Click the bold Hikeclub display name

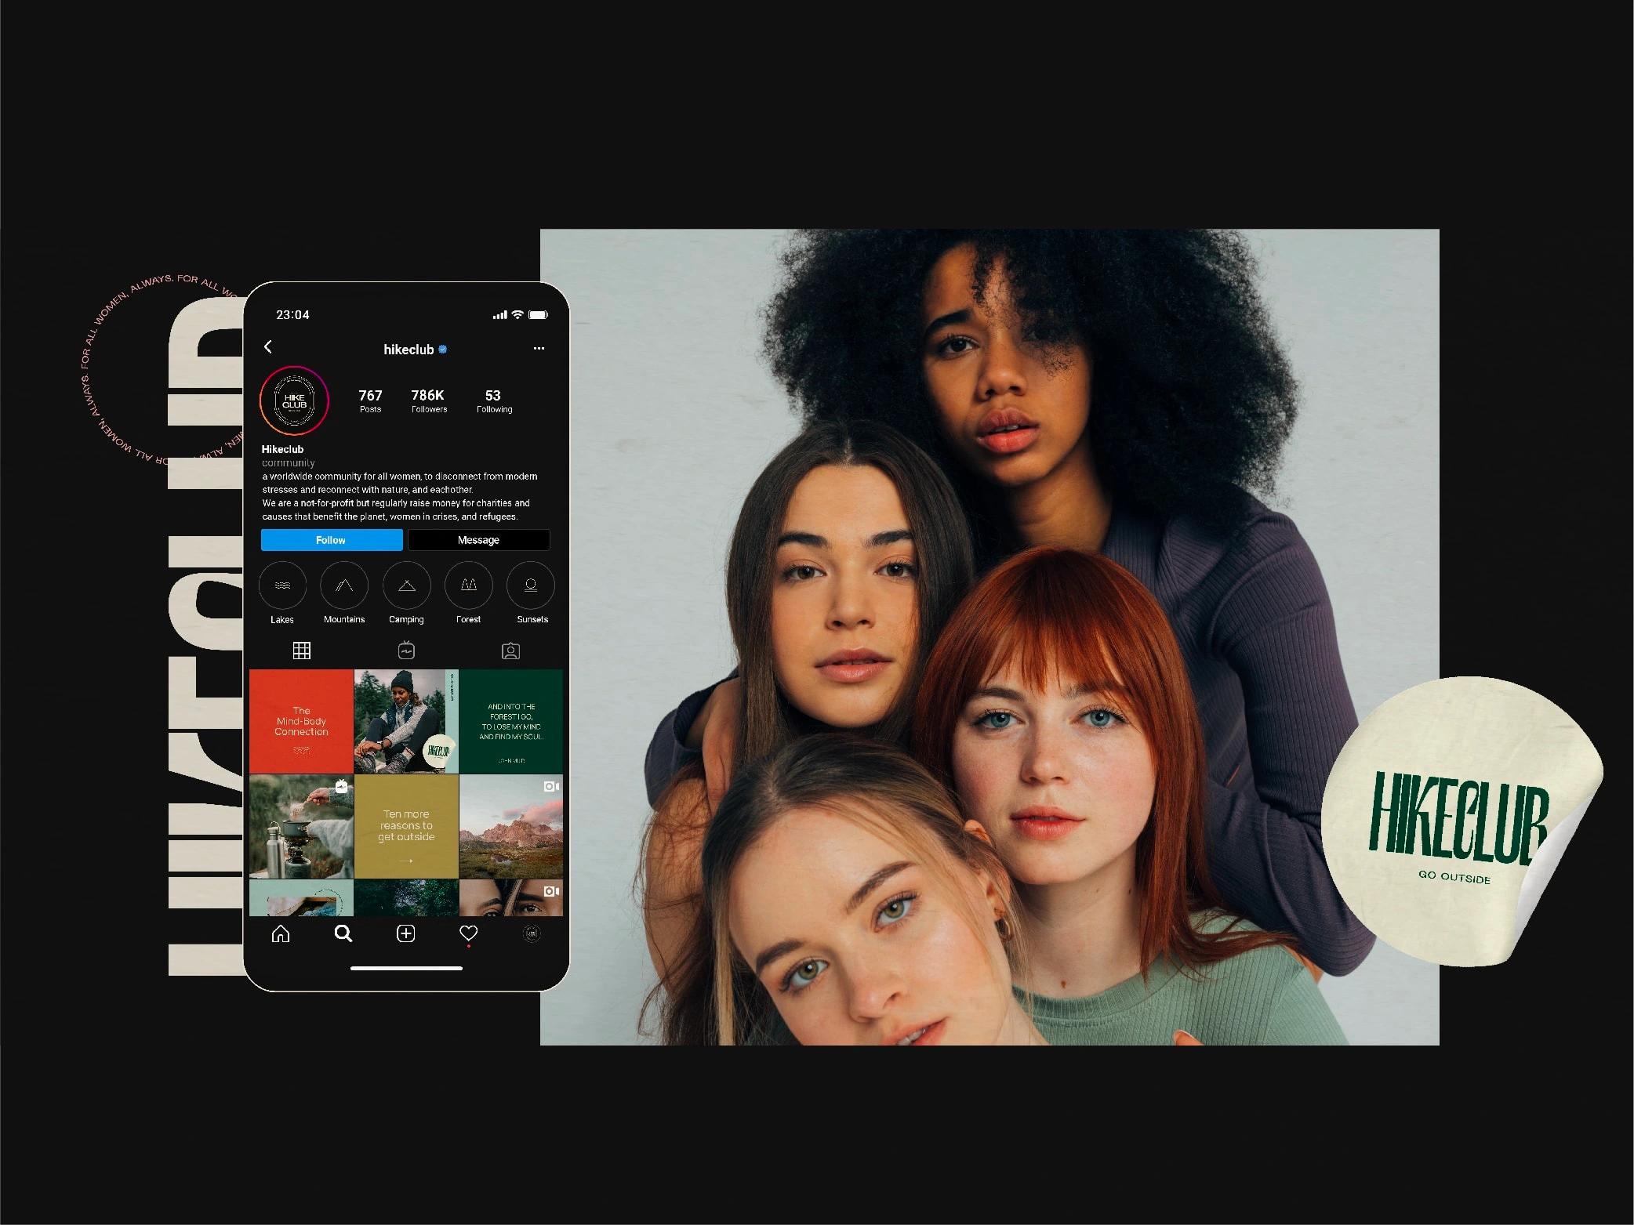(x=282, y=449)
